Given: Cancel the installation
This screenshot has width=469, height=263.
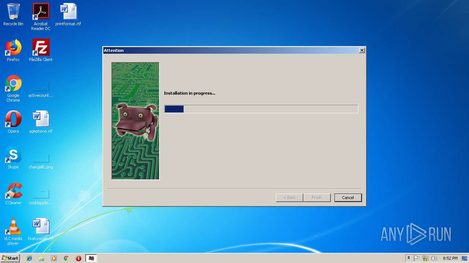Looking at the screenshot, I should coord(348,198).
